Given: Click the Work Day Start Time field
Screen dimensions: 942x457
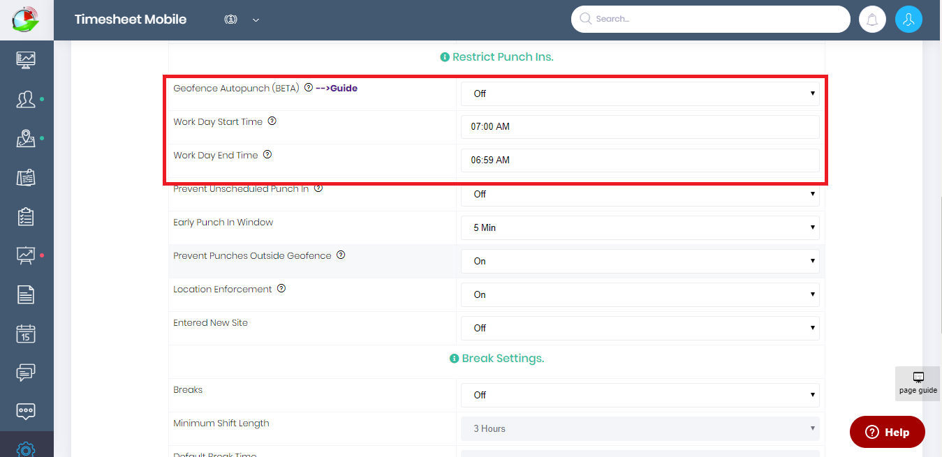Looking at the screenshot, I should click(x=640, y=127).
